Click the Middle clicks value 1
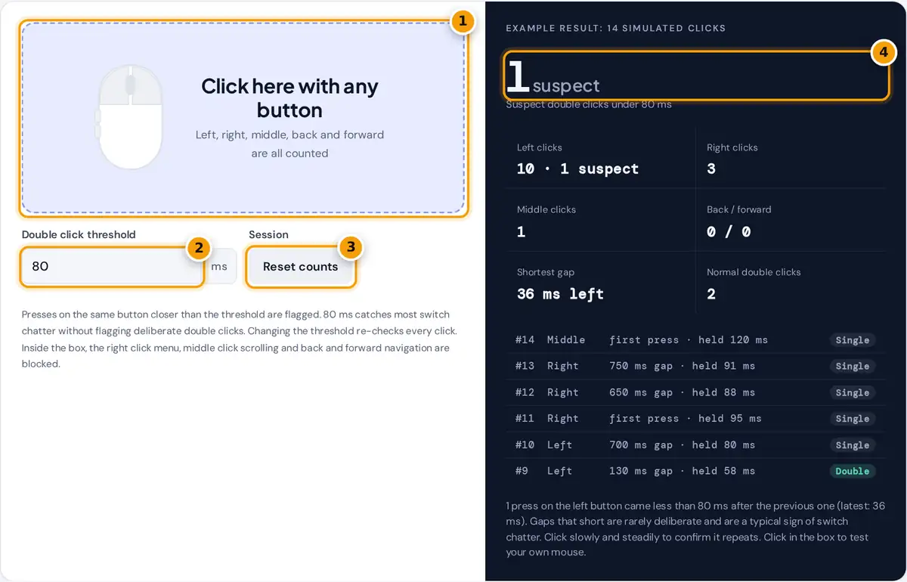Screen dimensions: 907x582 tap(521, 231)
